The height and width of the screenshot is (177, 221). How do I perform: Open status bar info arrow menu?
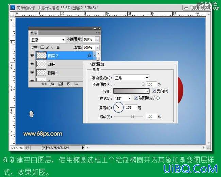pyautogui.click(x=83, y=148)
